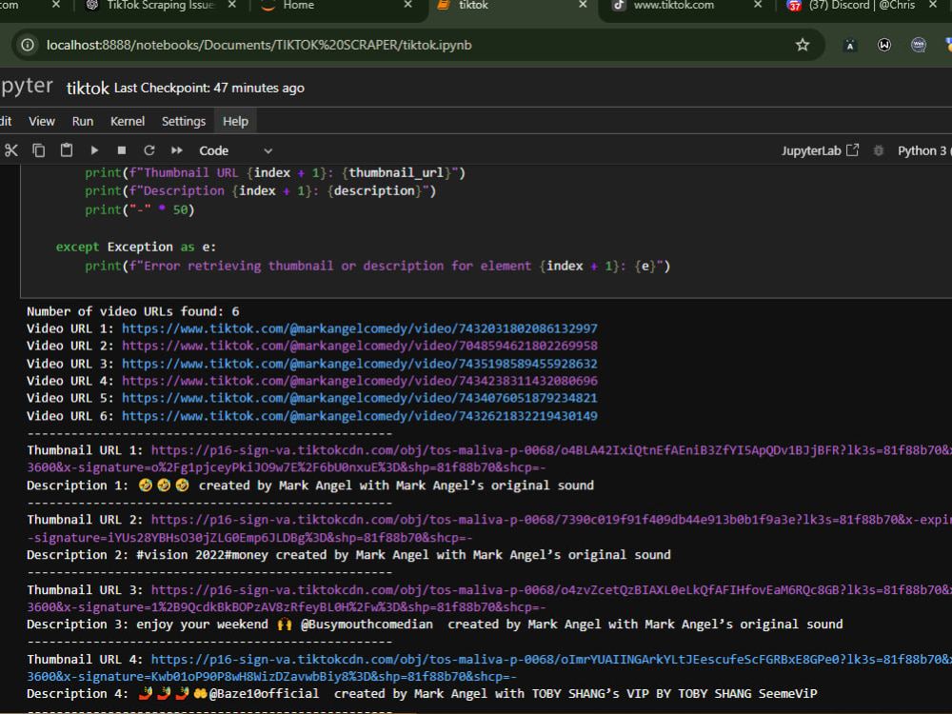Cut the selected cell with scissors icon
This screenshot has height=714, width=952.
tap(10, 150)
